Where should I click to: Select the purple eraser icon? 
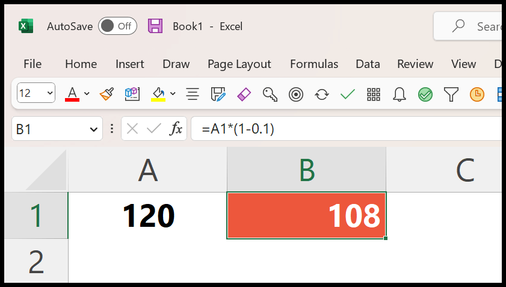point(244,94)
